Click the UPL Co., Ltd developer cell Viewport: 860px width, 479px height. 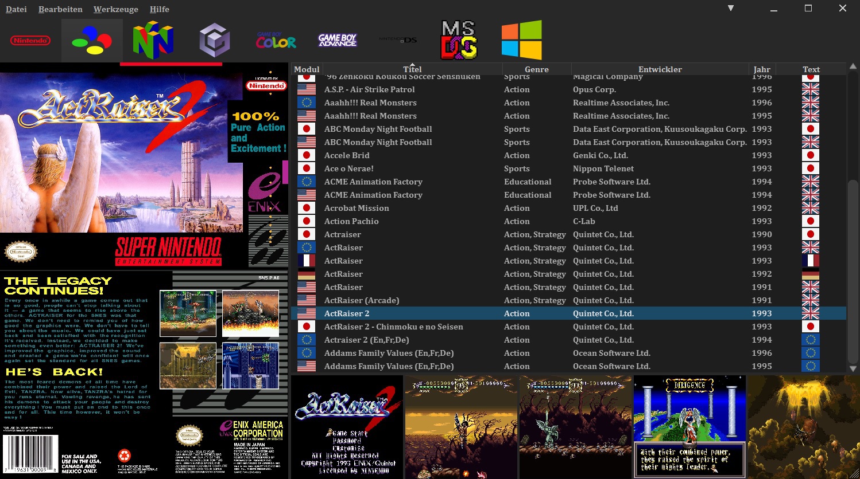pos(595,208)
